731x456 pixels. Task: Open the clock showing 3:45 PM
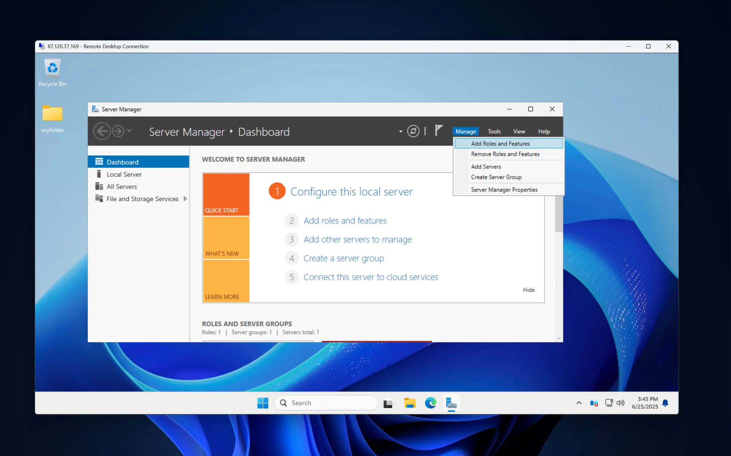point(645,403)
